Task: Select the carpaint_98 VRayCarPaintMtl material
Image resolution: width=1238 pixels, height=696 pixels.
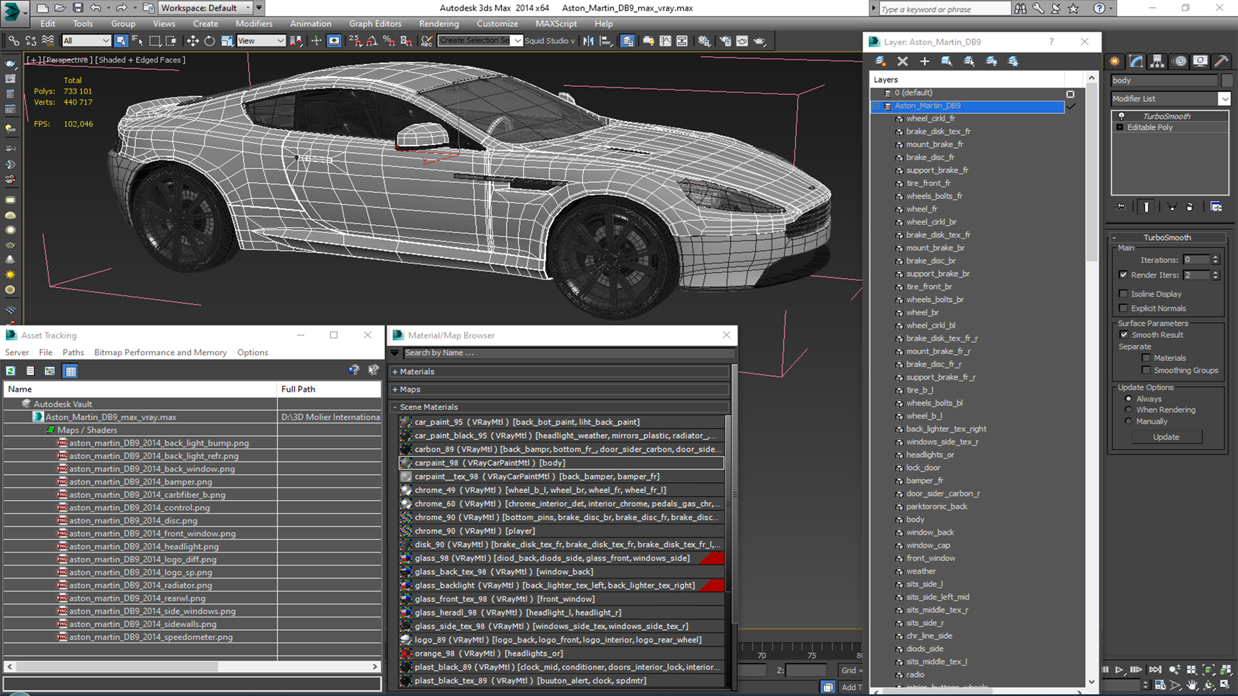Action: (x=561, y=463)
